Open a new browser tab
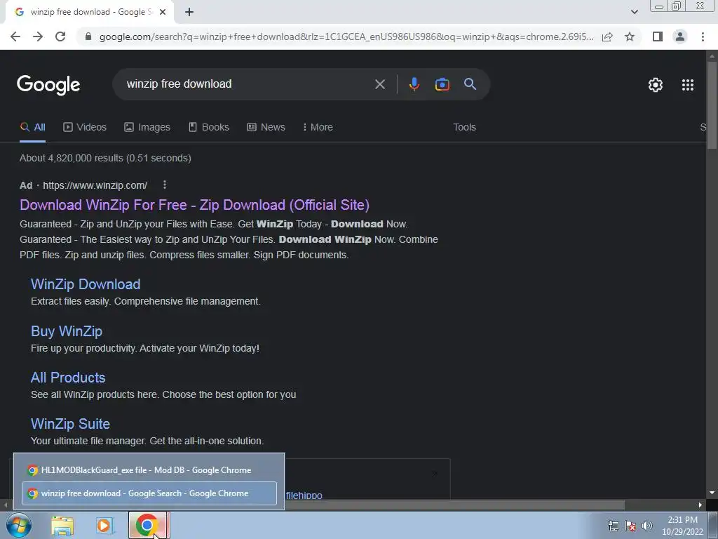718x539 pixels. pos(189,12)
